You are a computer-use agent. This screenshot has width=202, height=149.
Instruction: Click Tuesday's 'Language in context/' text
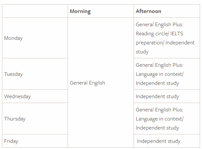[160, 74]
